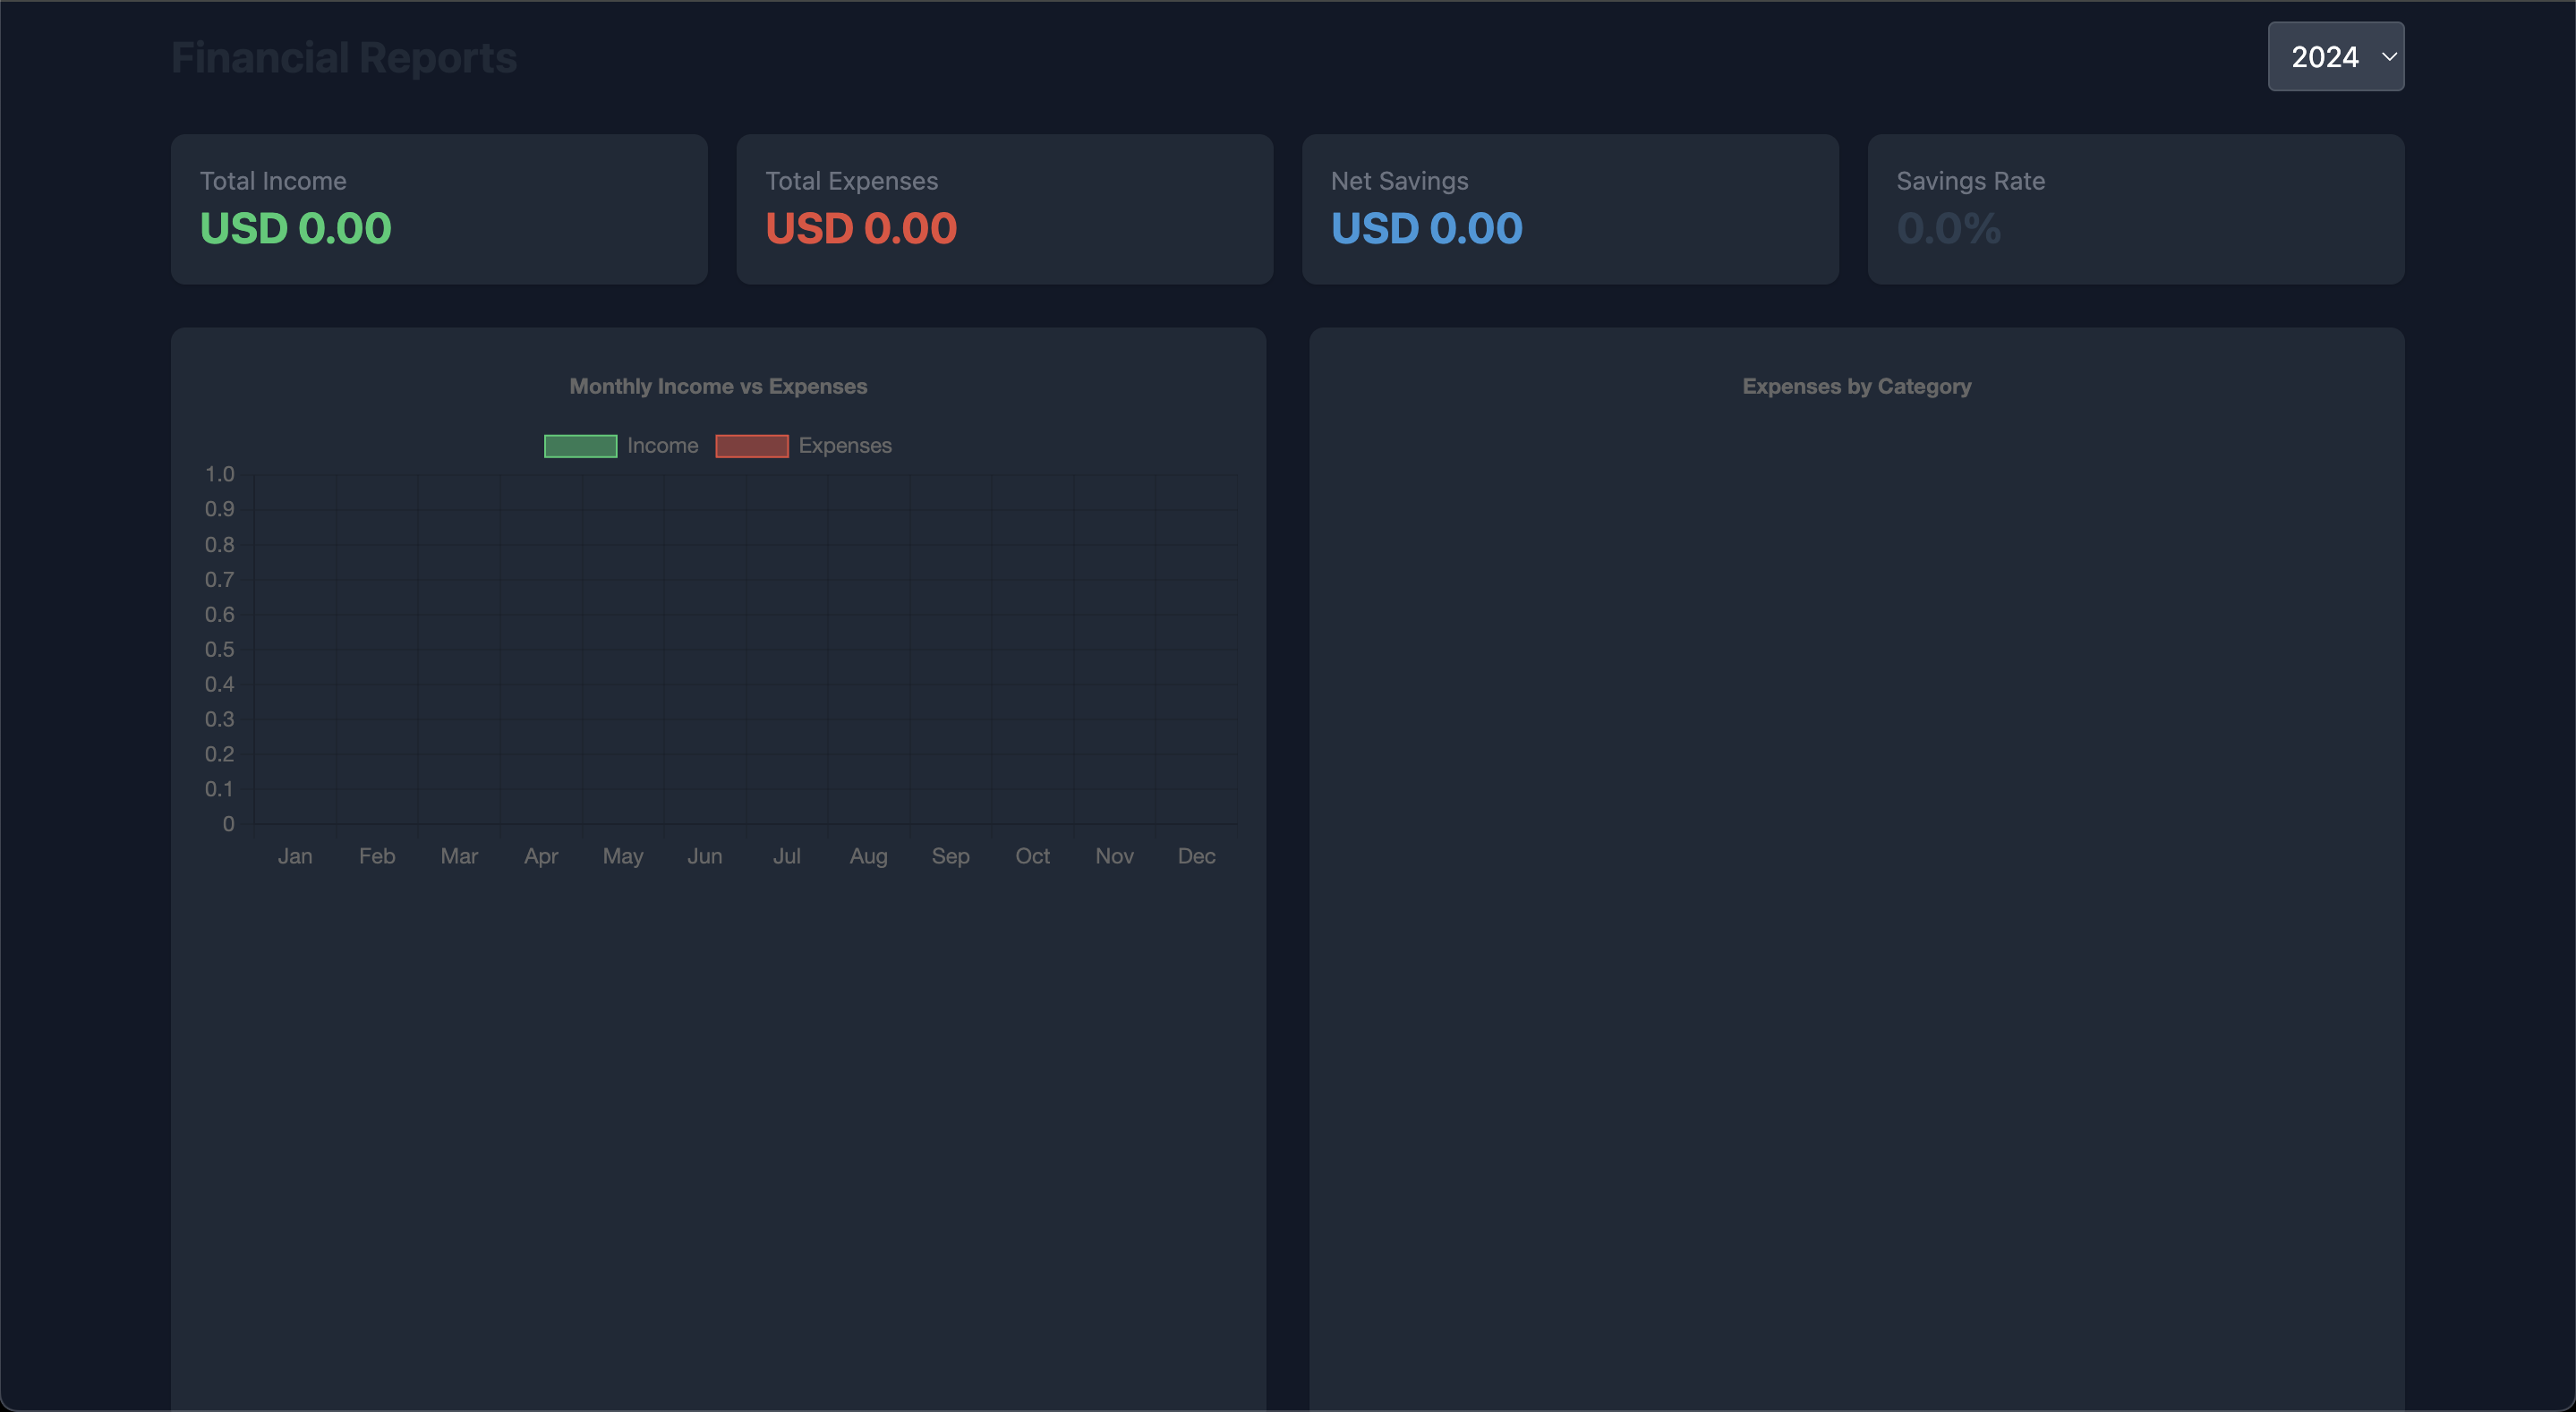Screen dimensions: 2576x1412
Task: Select the Total Expenses summary card
Action: (1005, 209)
